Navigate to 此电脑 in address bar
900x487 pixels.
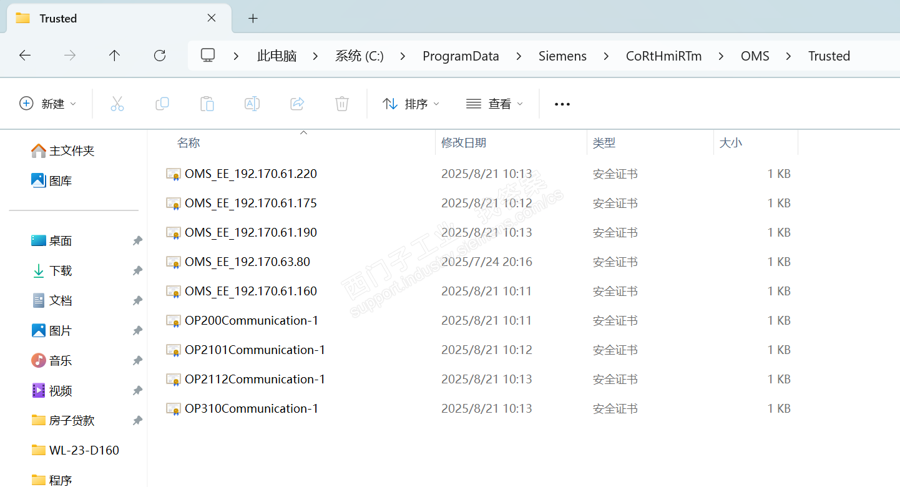coord(276,56)
